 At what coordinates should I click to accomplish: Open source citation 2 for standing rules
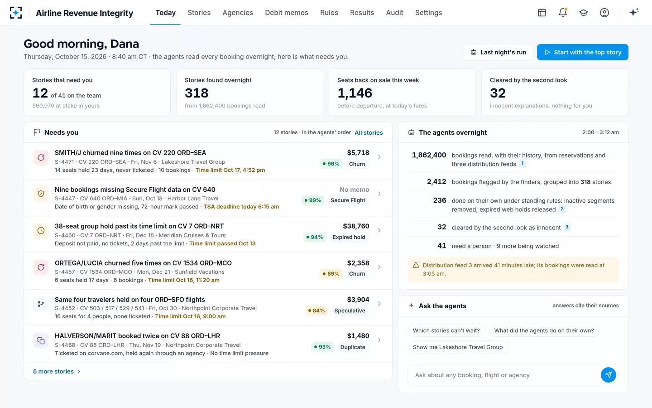pyautogui.click(x=562, y=209)
